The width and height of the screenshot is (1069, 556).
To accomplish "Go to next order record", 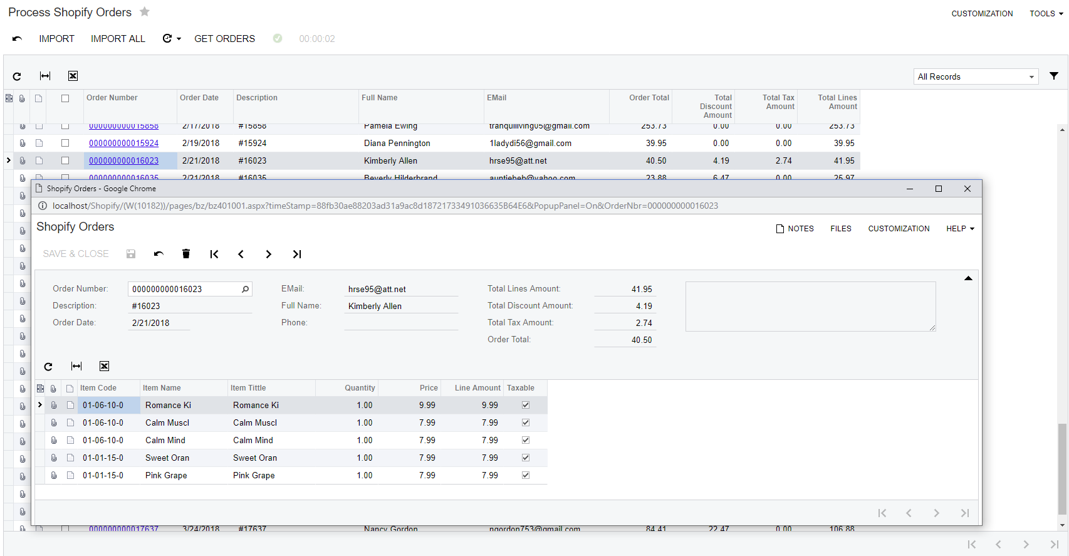I will tap(268, 254).
